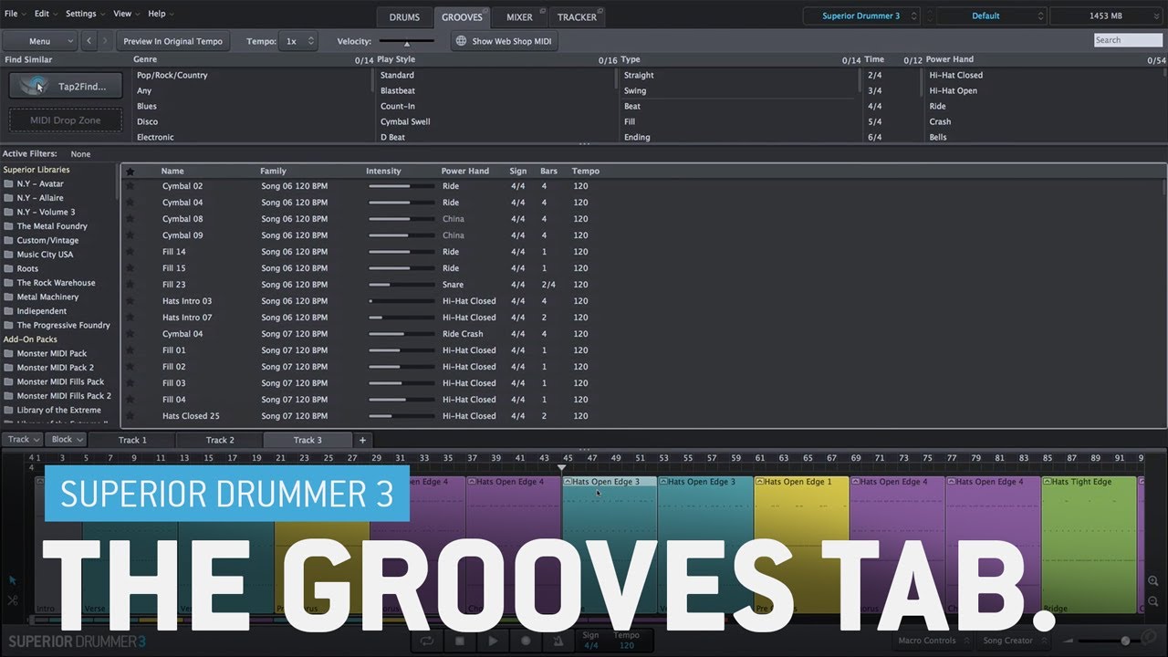Screen dimensions: 1168x657
Task: Click the globe icon beside Show Web Shop MIDI
Action: pos(461,41)
